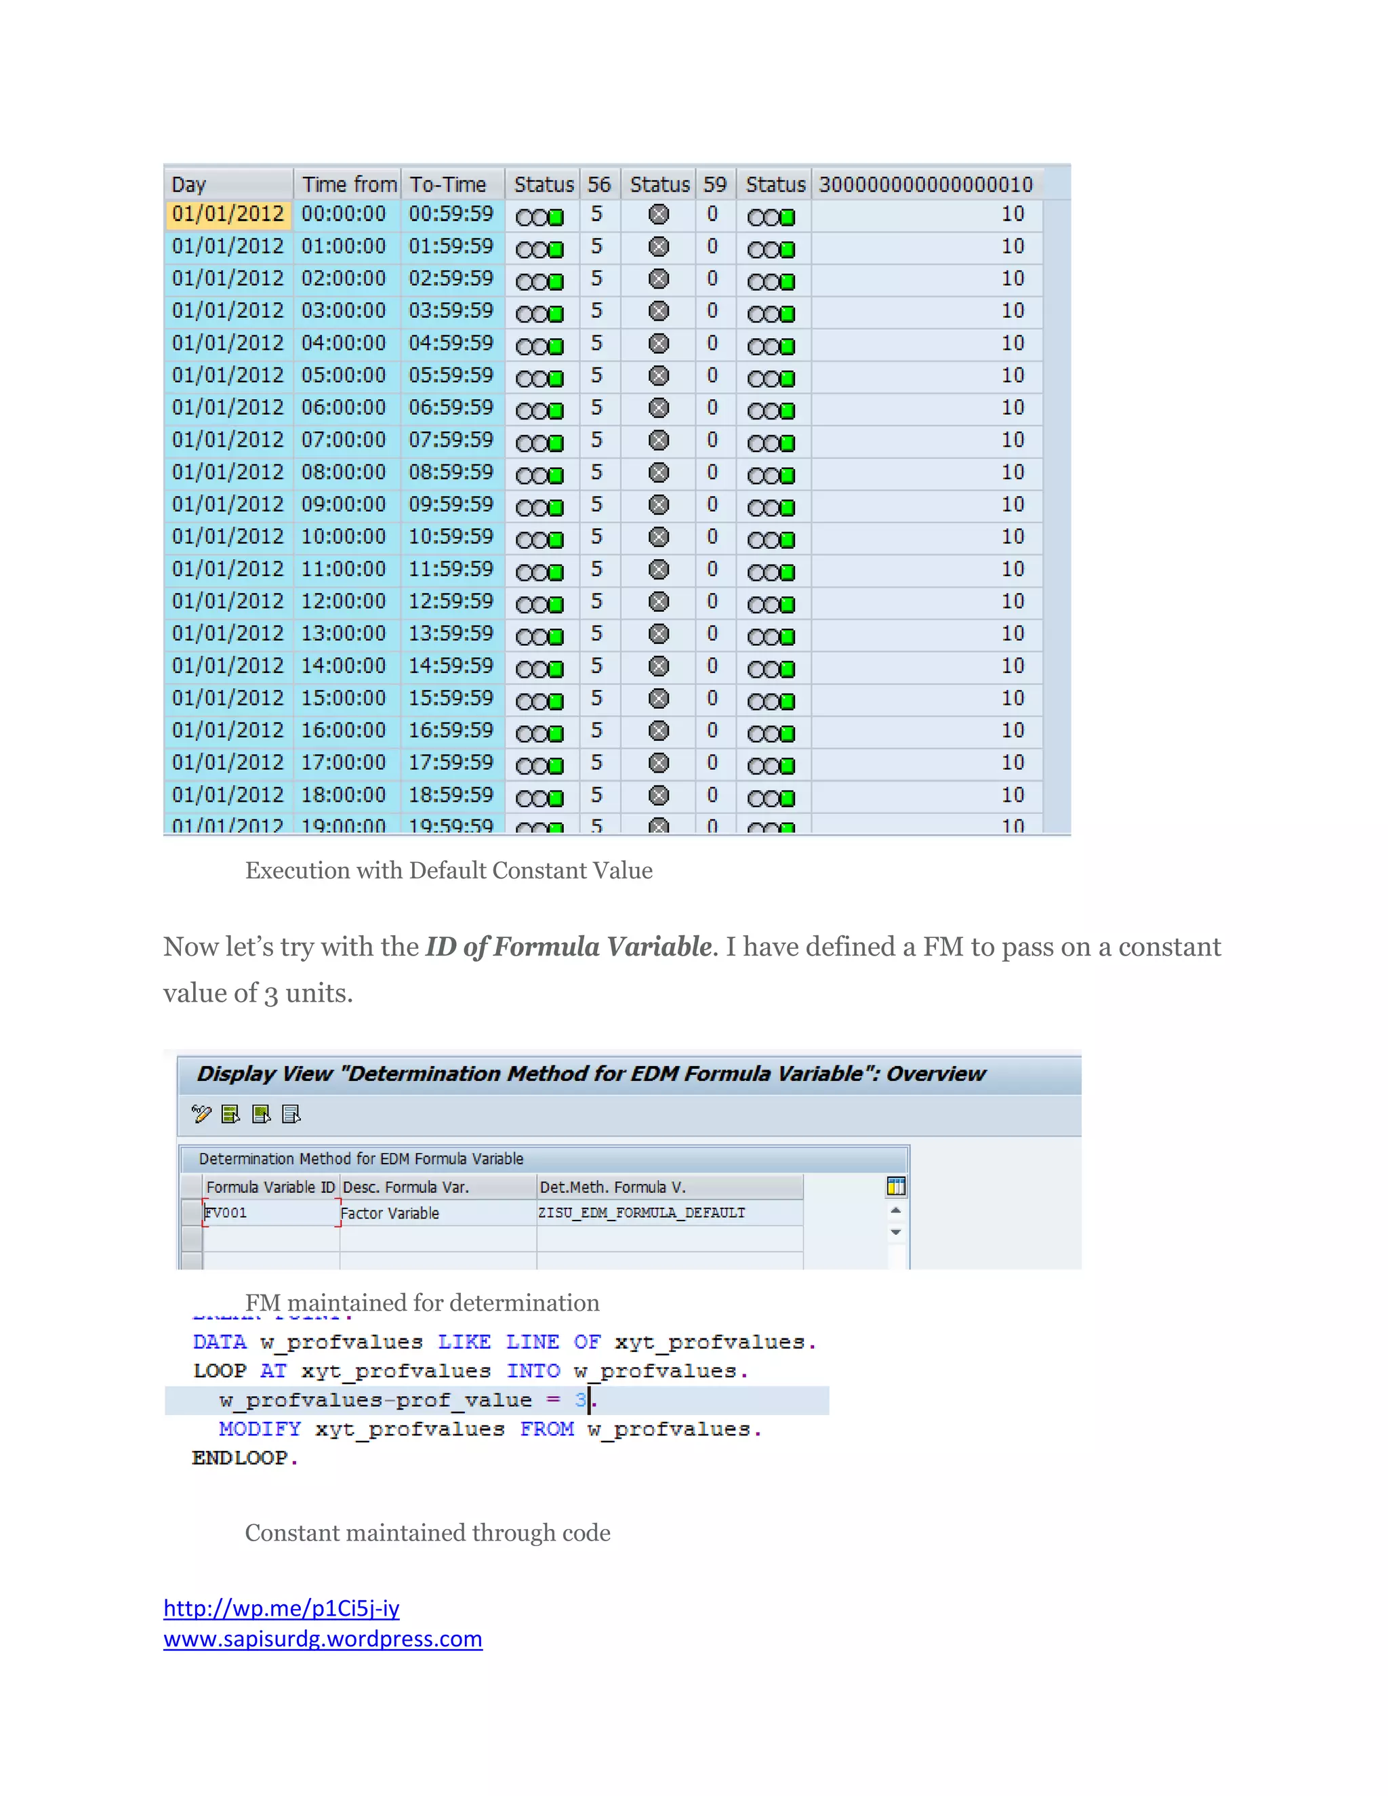Click the Deselect All toolbar icon
The image size is (1388, 1796).
coord(291,1114)
